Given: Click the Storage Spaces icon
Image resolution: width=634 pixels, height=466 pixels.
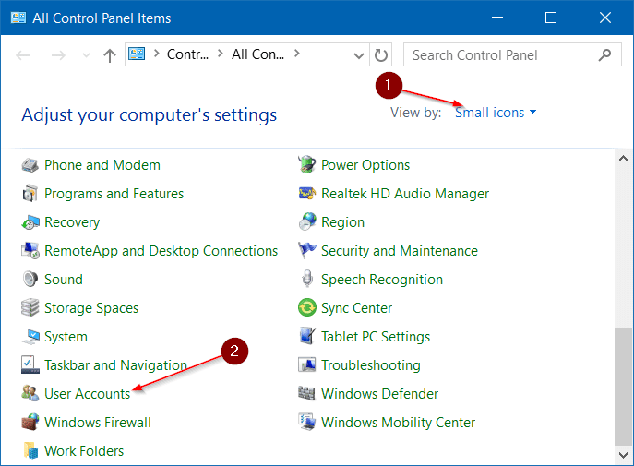Looking at the screenshot, I should pyautogui.click(x=30, y=308).
